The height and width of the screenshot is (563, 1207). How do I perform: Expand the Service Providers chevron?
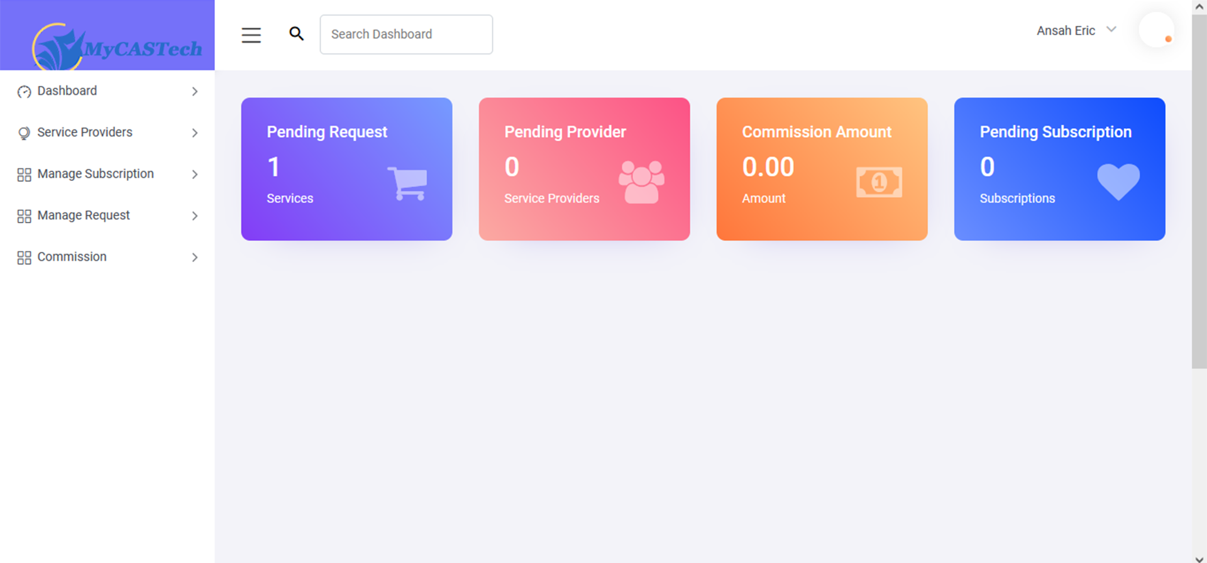[x=195, y=133]
